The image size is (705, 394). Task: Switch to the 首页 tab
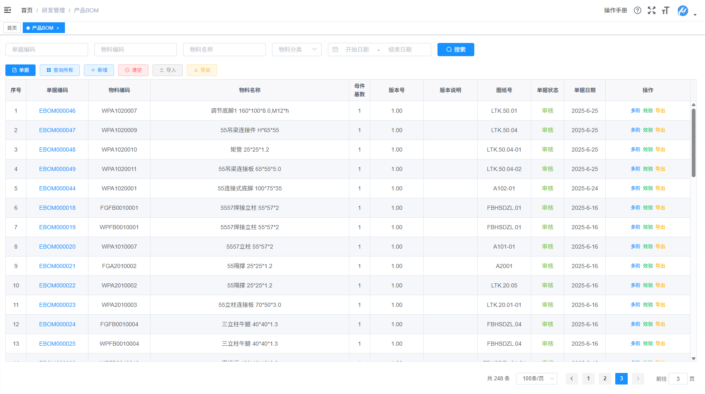[x=12, y=28]
